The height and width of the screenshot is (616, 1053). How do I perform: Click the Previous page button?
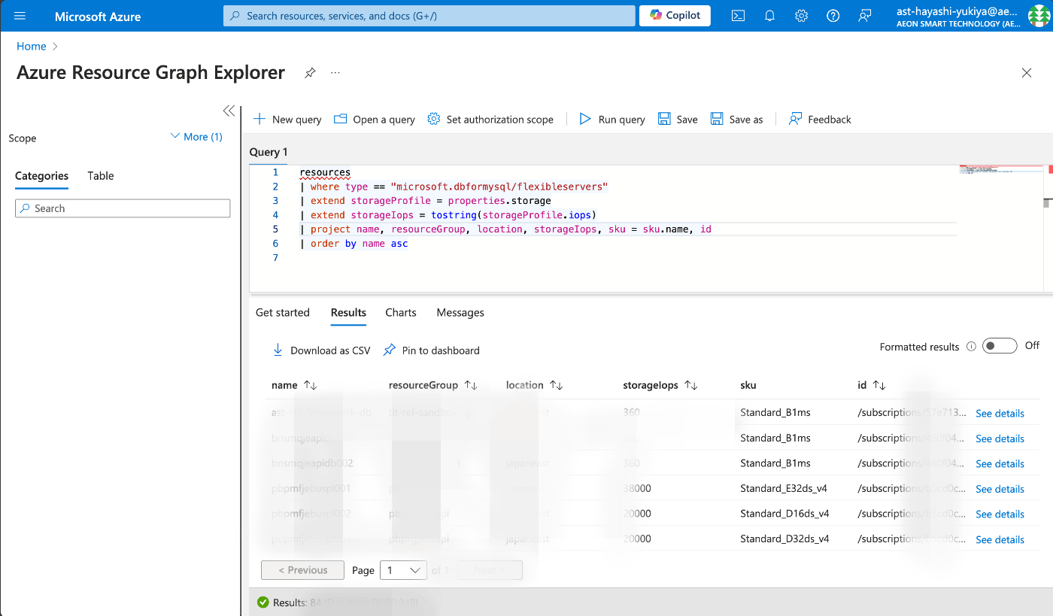[302, 570]
